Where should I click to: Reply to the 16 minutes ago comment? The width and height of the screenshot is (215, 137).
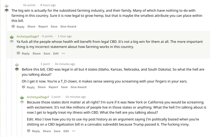pos(36,131)
